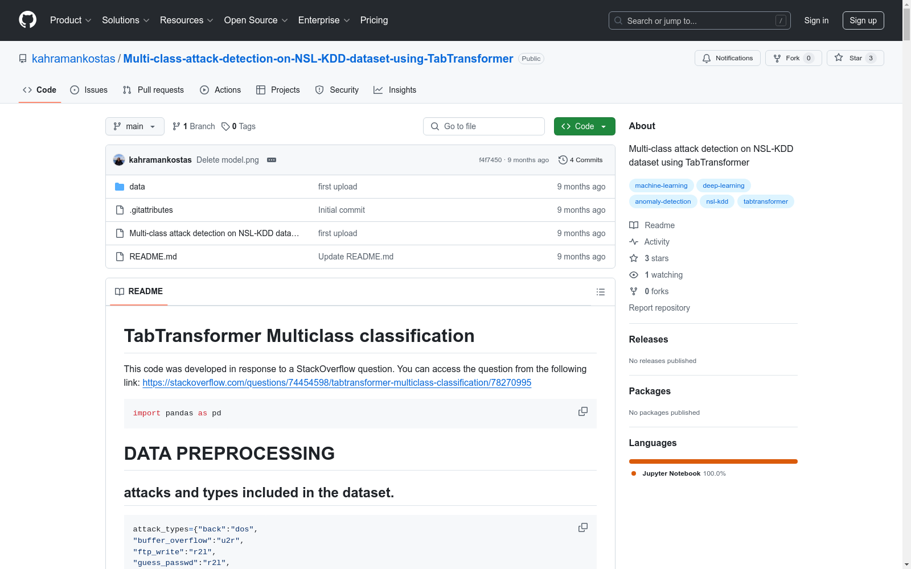The image size is (911, 569).
Task: Click the file icon of the Multi-class notebook
Action: (x=120, y=233)
